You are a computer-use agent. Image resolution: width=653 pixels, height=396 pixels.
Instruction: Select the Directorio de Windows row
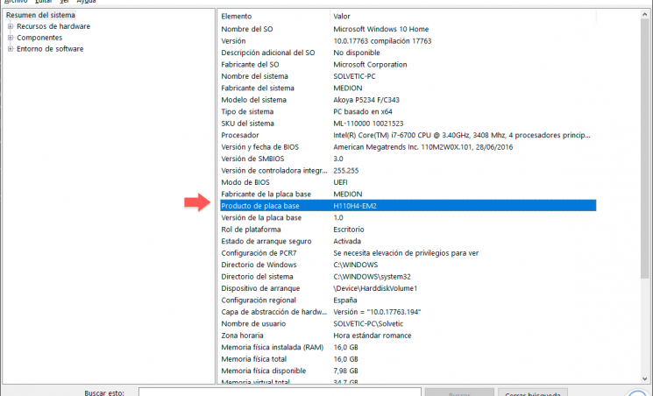tap(408, 265)
